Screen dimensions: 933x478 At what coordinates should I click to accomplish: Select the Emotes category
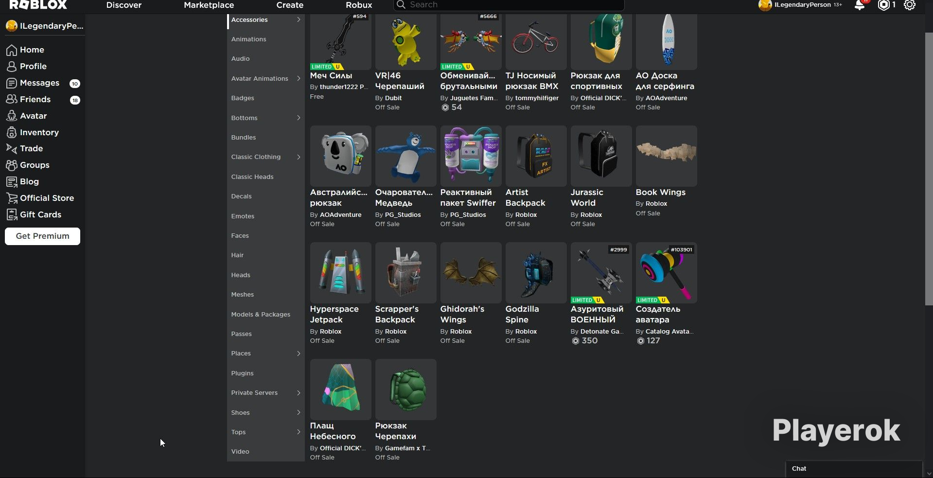coord(243,216)
